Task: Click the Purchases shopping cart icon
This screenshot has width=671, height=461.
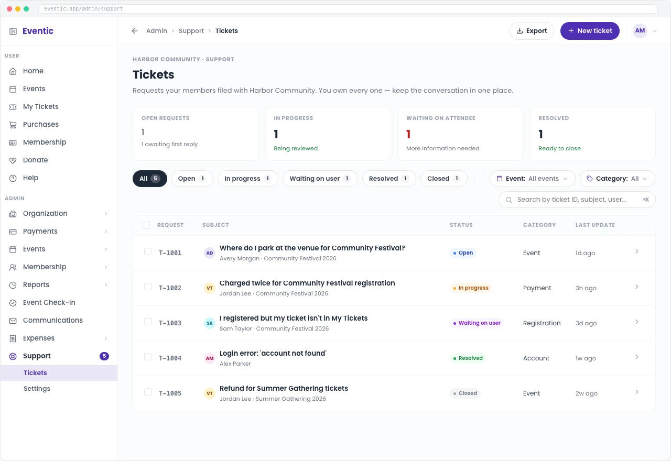Action: [13, 125]
